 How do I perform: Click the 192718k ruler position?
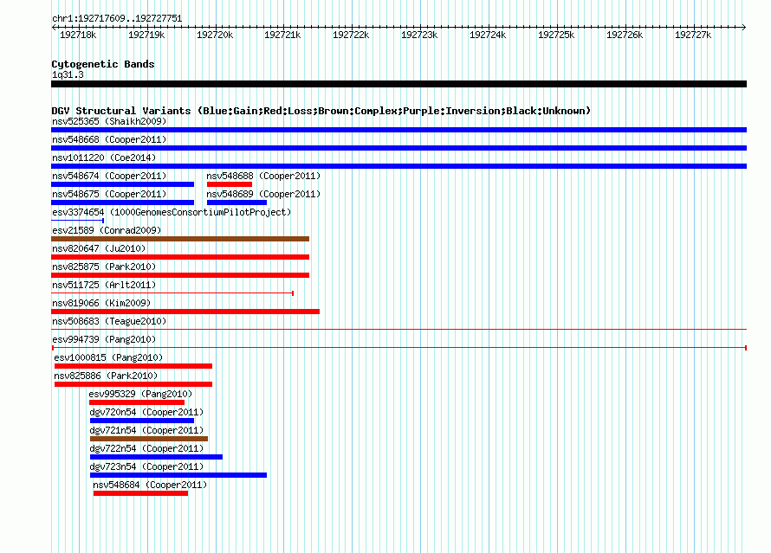coord(78,35)
